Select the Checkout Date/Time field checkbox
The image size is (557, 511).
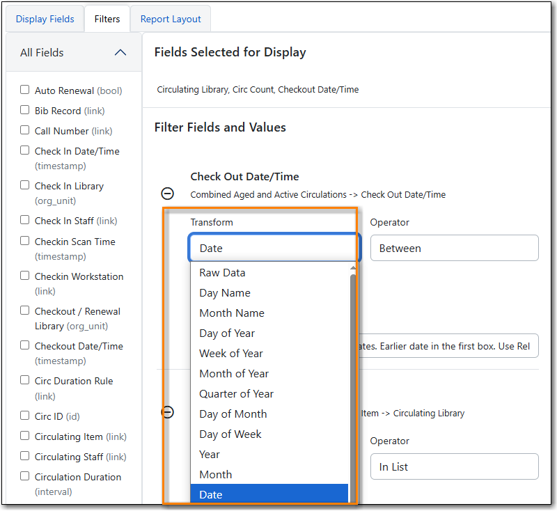coord(25,345)
